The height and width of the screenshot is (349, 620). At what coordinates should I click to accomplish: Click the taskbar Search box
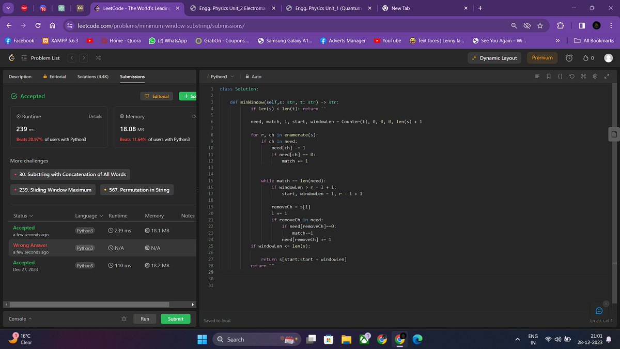click(x=256, y=339)
